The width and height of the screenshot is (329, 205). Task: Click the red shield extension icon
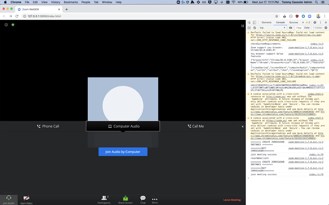[297, 16]
